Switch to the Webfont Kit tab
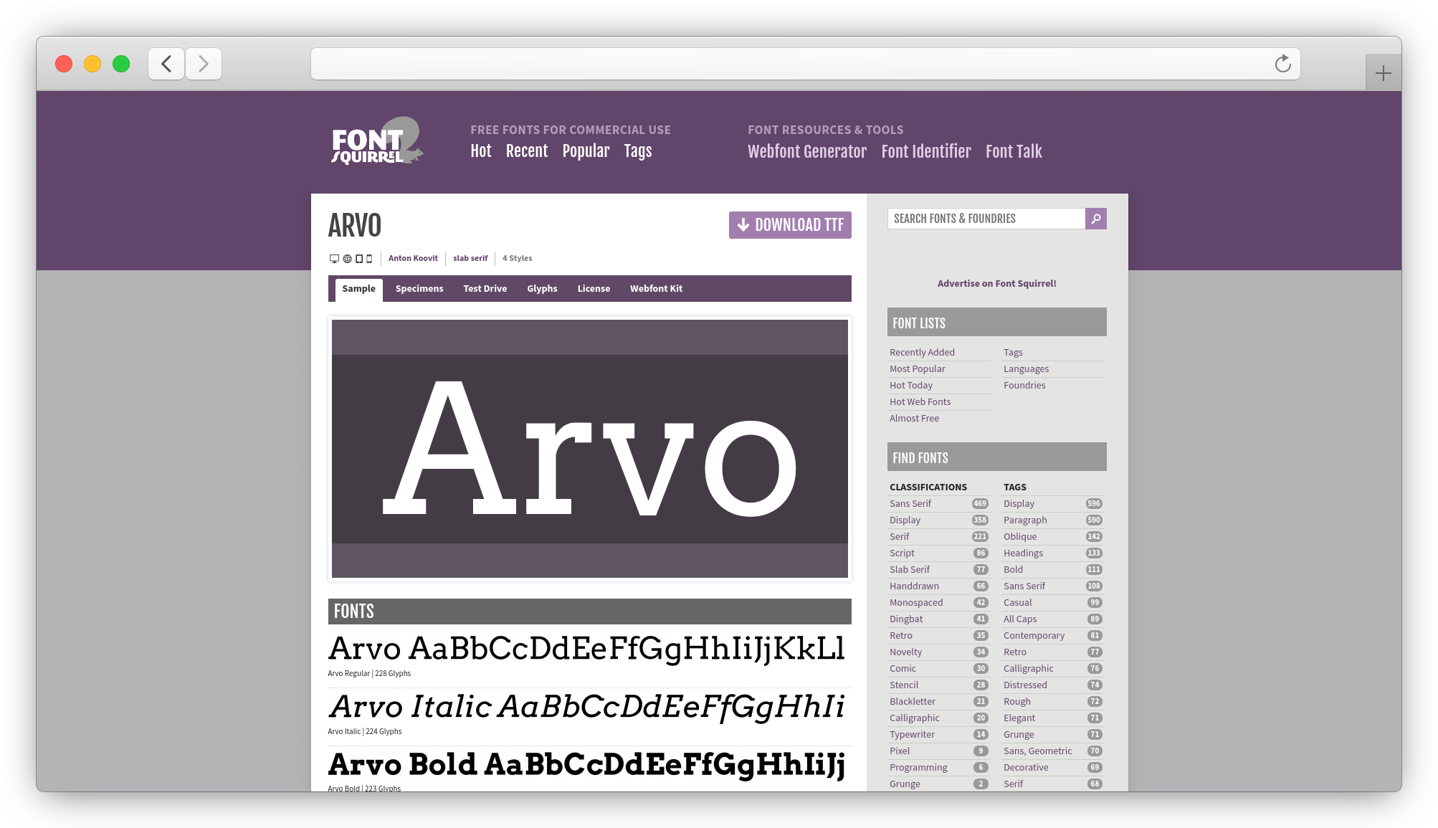The width and height of the screenshot is (1438, 828). pyautogui.click(x=656, y=289)
